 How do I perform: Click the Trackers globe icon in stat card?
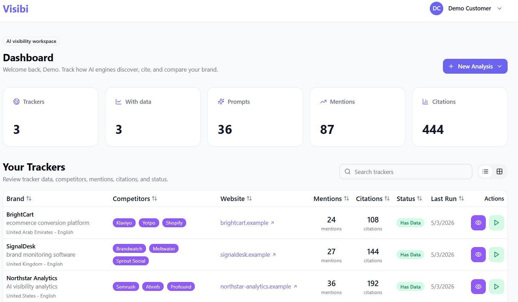point(16,102)
